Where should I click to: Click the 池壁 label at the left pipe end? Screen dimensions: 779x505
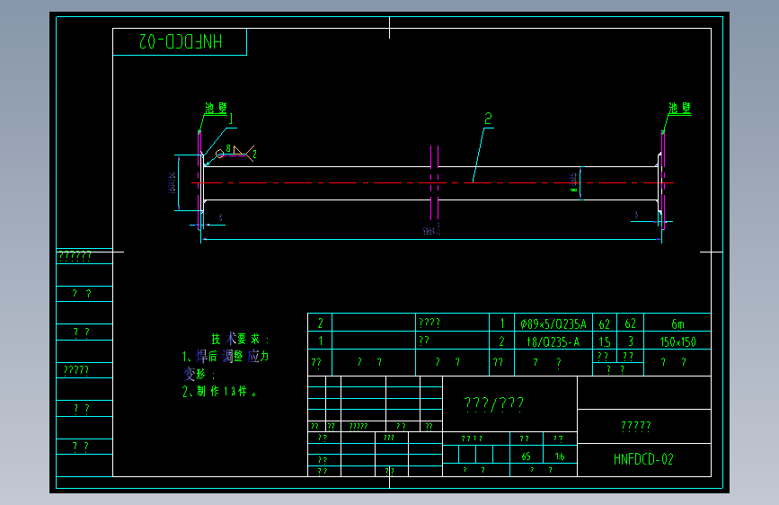click(x=217, y=108)
